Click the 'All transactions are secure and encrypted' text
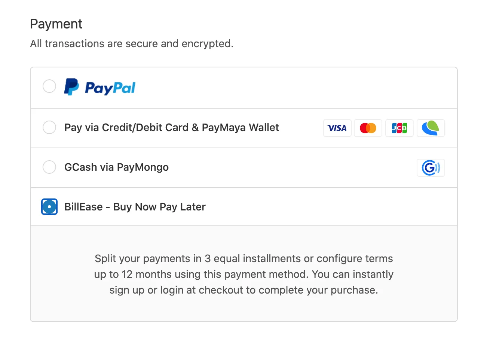The width and height of the screenshot is (487, 343). pyautogui.click(x=132, y=44)
